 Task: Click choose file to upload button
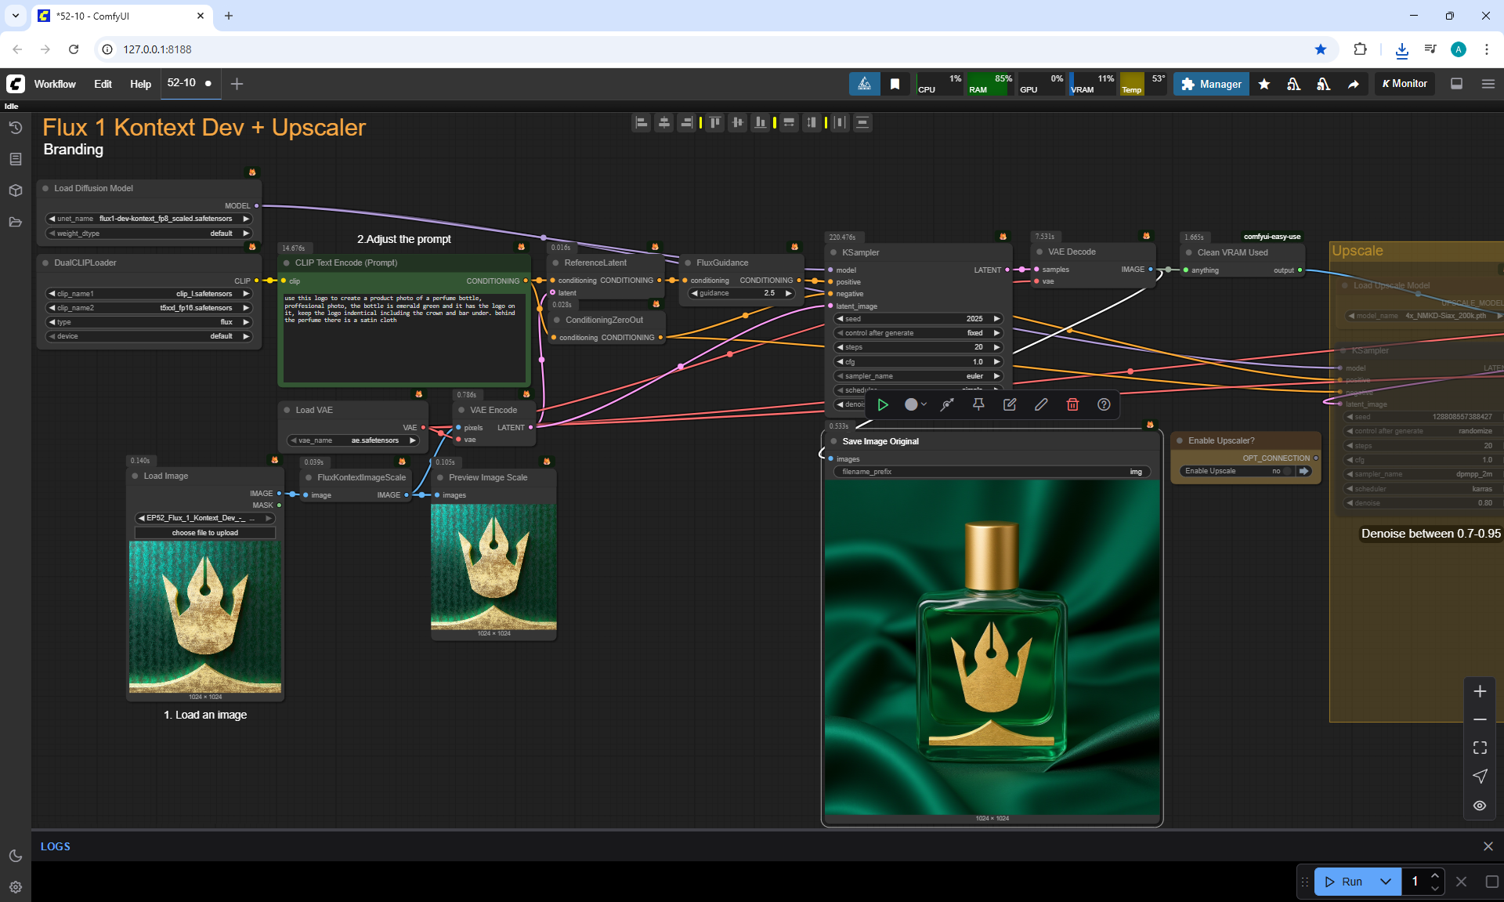(x=204, y=533)
